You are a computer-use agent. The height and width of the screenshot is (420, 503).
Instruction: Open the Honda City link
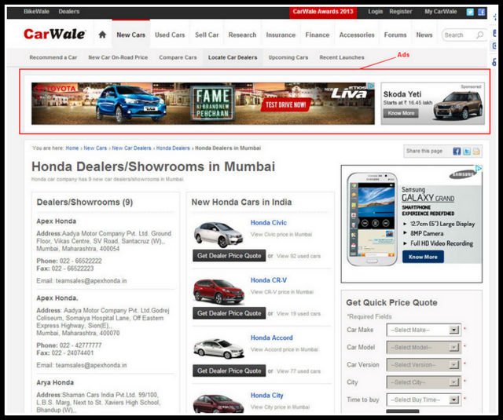click(267, 396)
